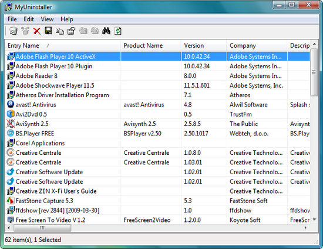Click the binoculars Find toolbar icon

106,31
